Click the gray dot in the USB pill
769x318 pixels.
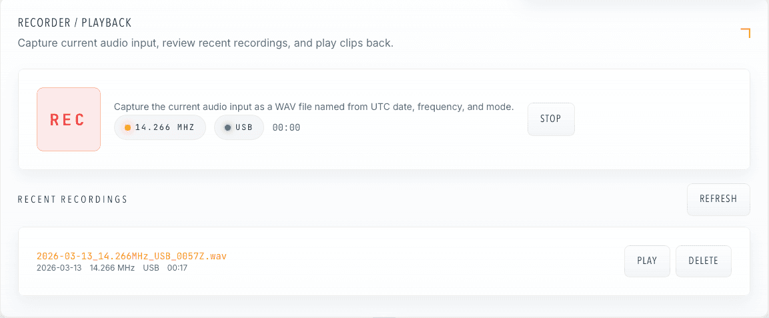point(227,128)
